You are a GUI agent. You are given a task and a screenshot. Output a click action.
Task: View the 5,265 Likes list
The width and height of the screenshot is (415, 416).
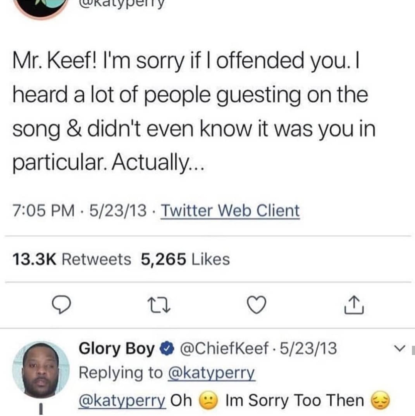click(x=185, y=259)
